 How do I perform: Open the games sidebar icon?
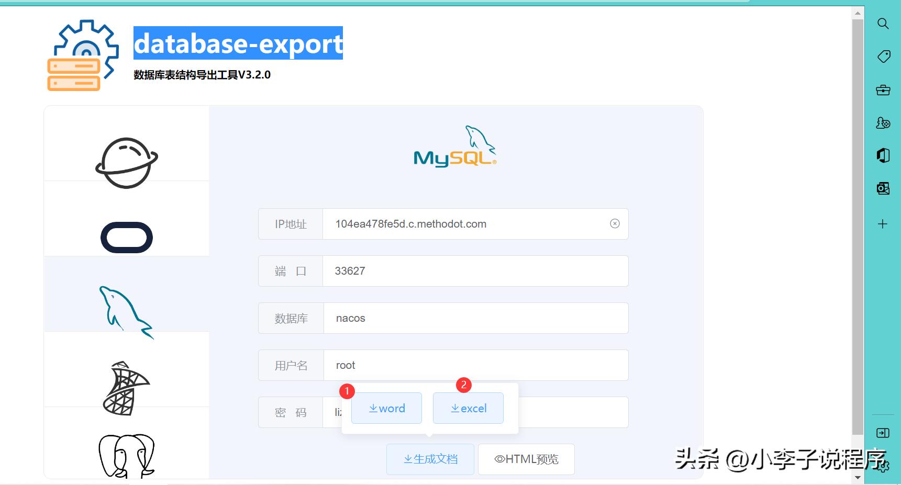(x=883, y=123)
